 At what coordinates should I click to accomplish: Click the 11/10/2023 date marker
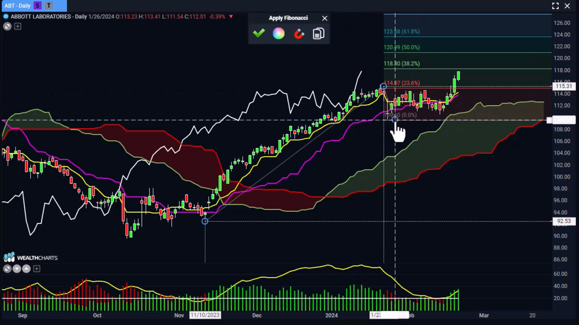pos(205,315)
